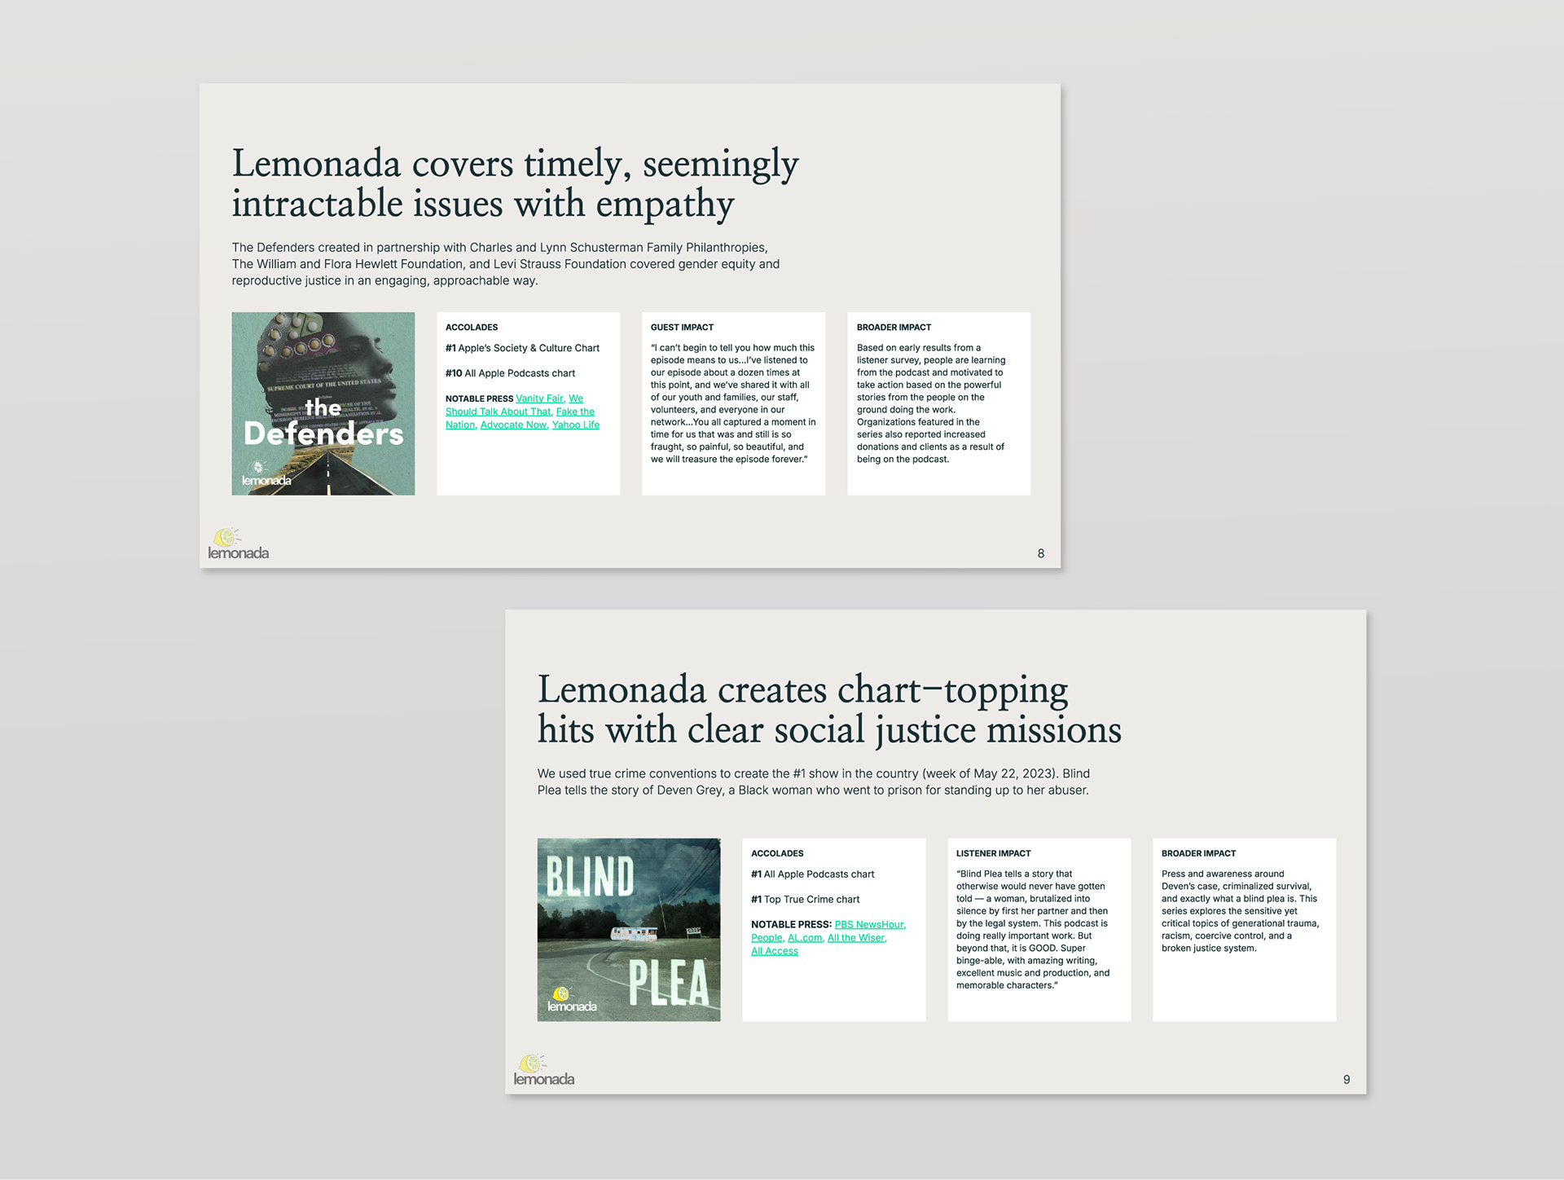Click BROADER IMPACT heading on the Blind Plea slide

(x=1198, y=853)
